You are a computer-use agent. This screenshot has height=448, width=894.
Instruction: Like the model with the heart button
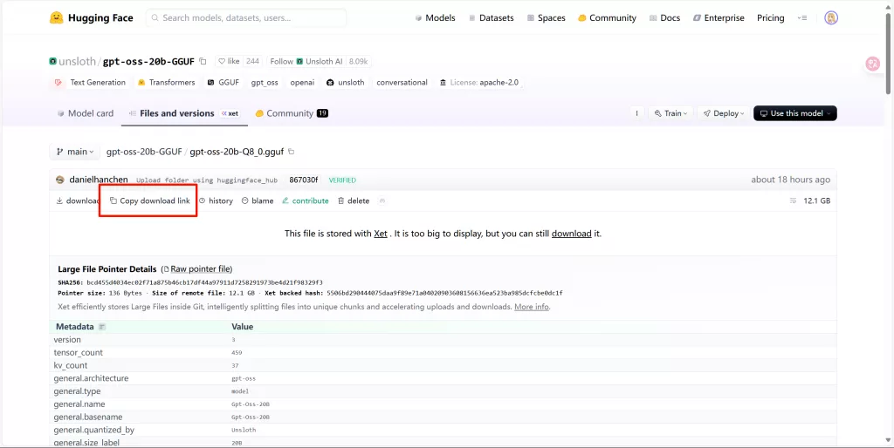pos(230,62)
